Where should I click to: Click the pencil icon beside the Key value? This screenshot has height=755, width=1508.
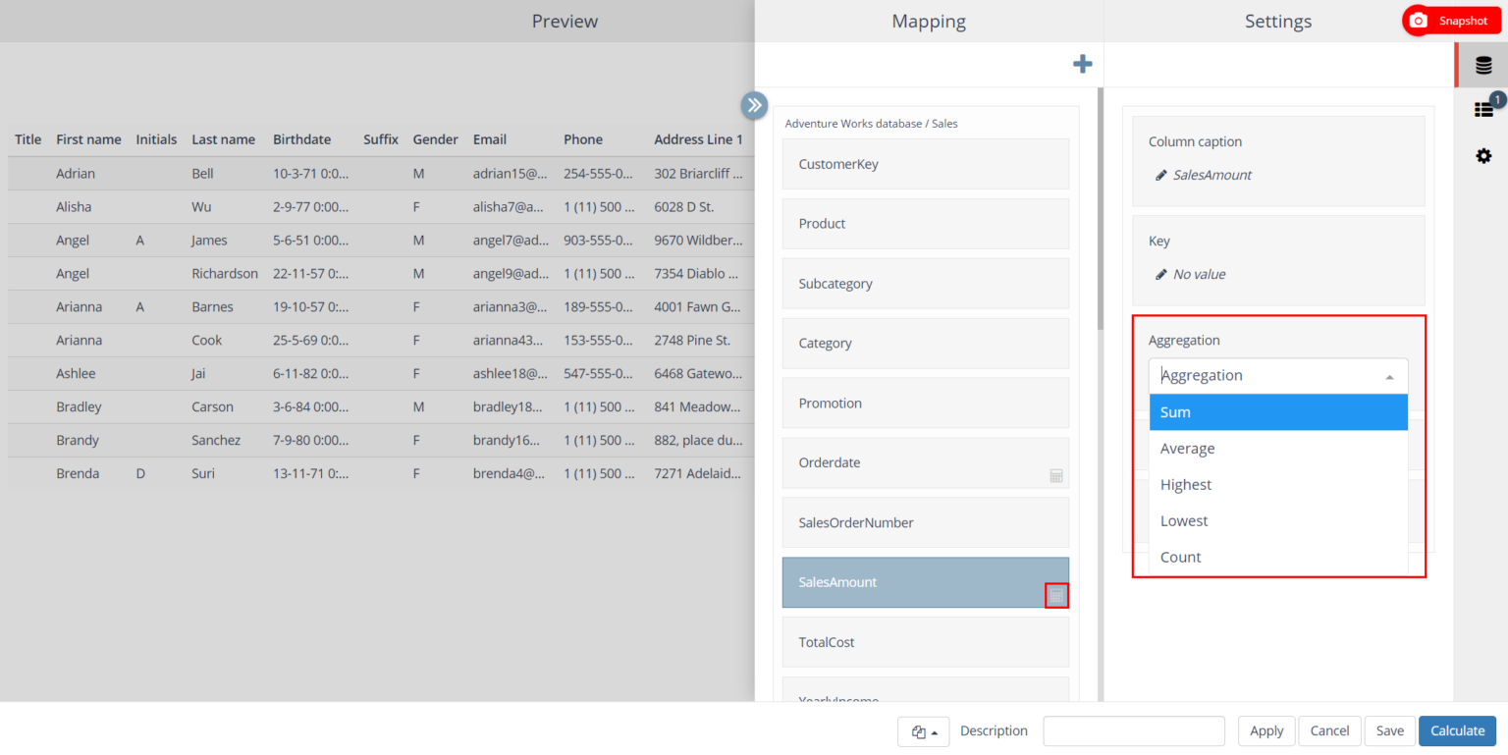pyautogui.click(x=1161, y=275)
